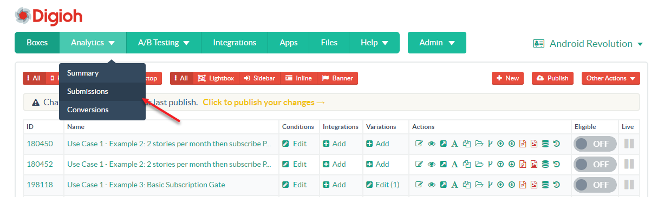Open the Other Actions dropdown
This screenshot has width=664, height=197.
point(611,78)
